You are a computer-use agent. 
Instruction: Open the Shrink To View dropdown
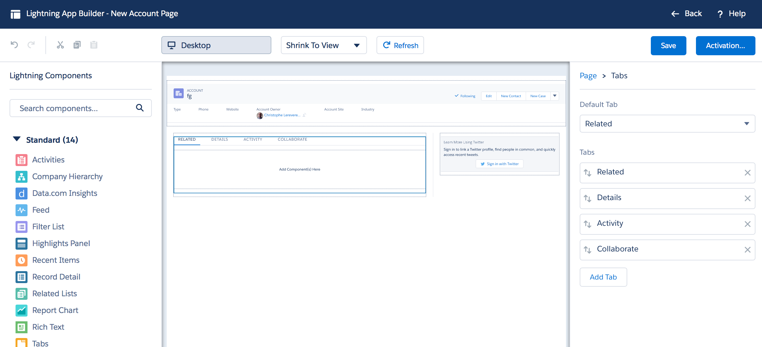(323, 45)
